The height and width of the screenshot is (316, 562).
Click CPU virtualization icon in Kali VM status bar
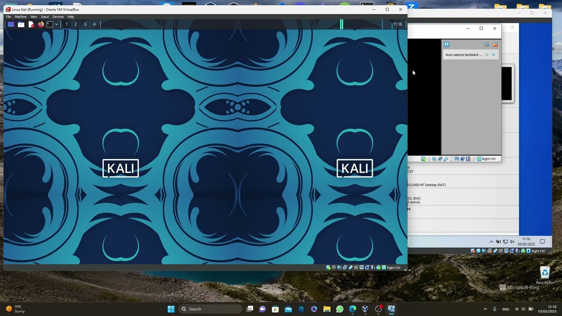point(372,267)
